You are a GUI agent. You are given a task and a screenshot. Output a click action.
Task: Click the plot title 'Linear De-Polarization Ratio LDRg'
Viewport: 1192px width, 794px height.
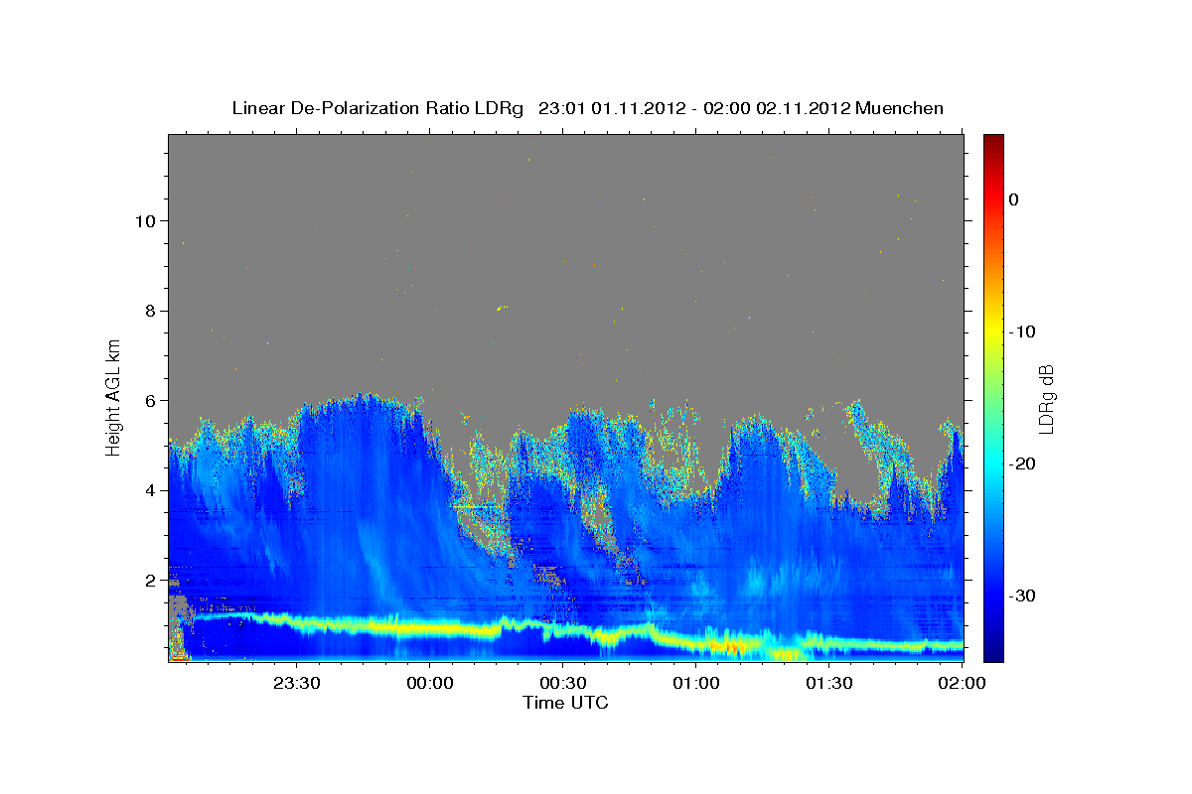377,108
